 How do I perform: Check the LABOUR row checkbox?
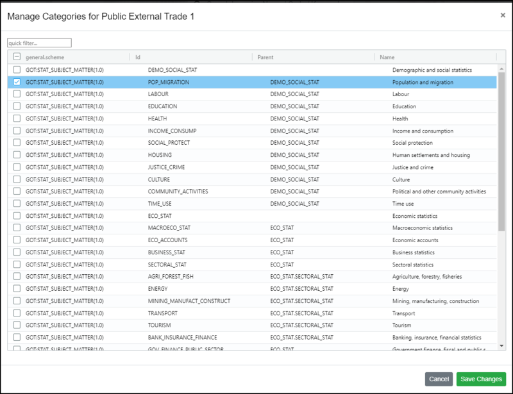[x=17, y=94]
